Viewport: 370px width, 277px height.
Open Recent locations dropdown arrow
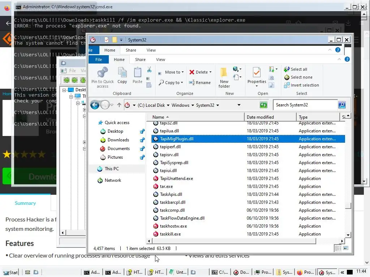[x=112, y=105]
